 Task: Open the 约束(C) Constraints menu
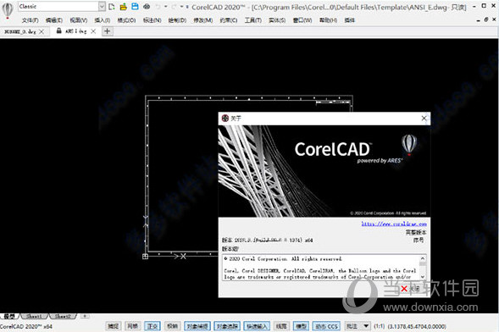pos(229,20)
